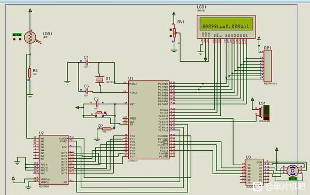Screen dimensions: 310x195
Task: Click the R3 resistor component
Action: [29, 73]
